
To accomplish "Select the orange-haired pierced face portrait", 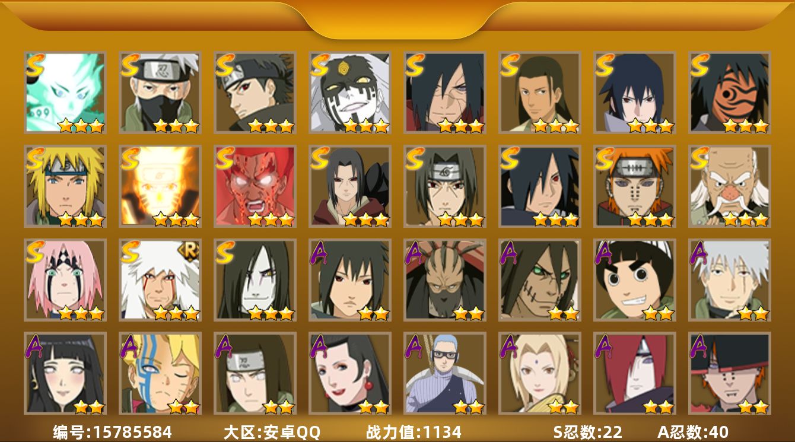I will point(635,186).
